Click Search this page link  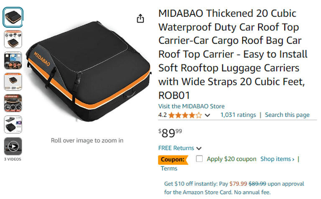(287, 115)
